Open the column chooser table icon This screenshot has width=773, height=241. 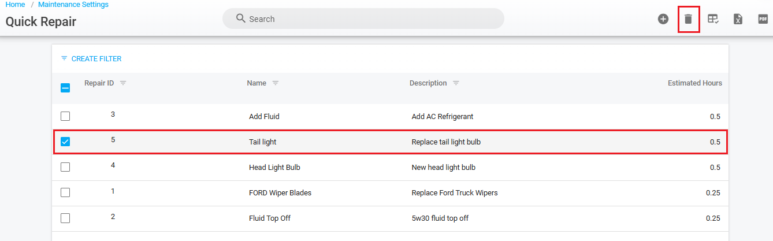713,19
